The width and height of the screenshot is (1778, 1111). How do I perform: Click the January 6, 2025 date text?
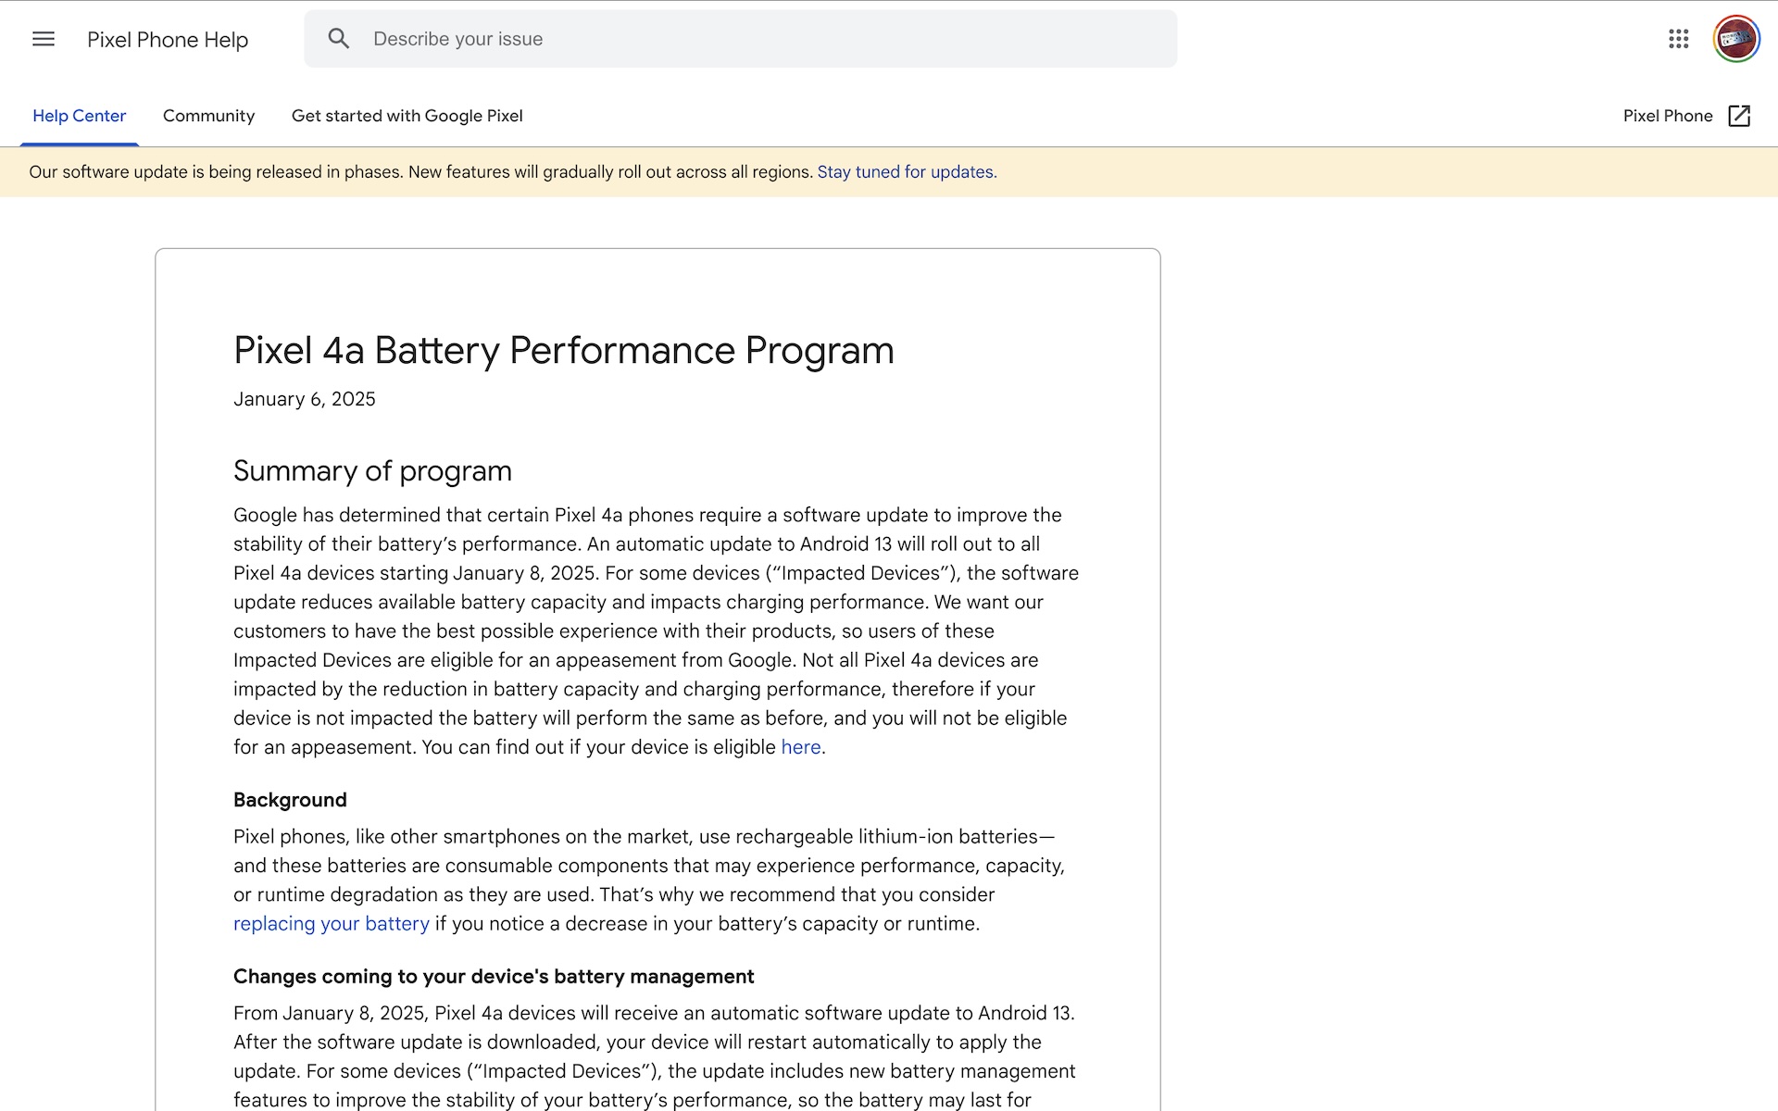(x=304, y=399)
